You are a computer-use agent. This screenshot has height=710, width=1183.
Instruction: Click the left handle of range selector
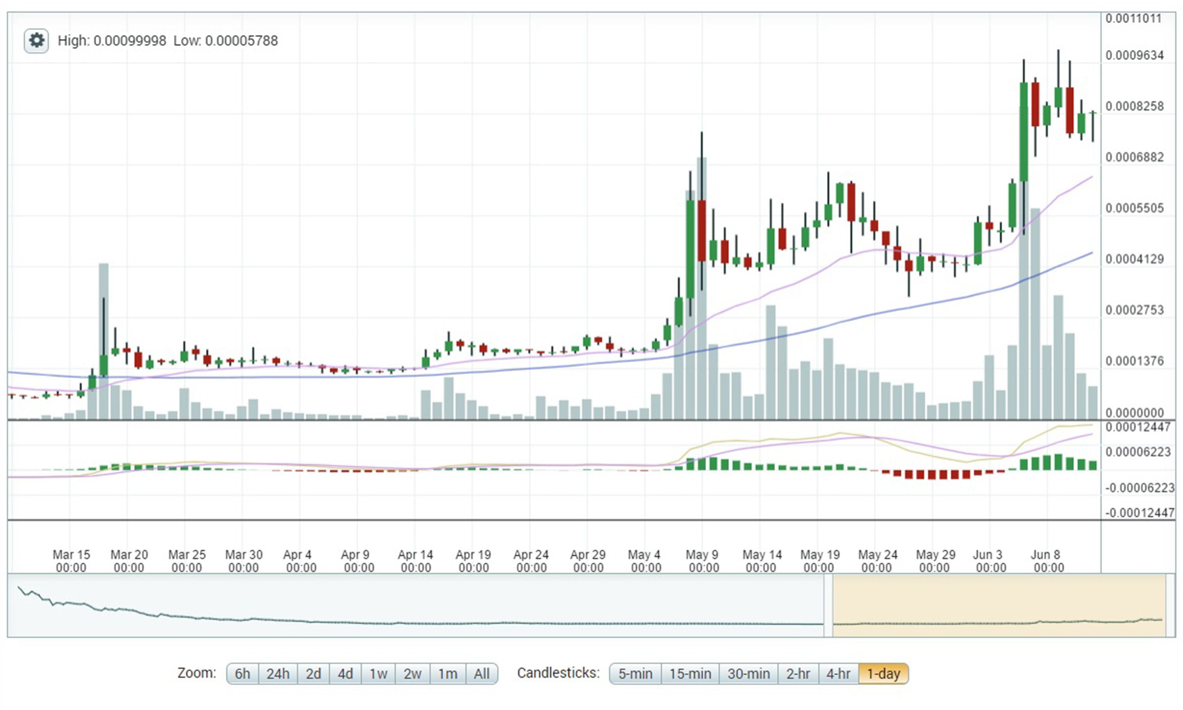[828, 606]
